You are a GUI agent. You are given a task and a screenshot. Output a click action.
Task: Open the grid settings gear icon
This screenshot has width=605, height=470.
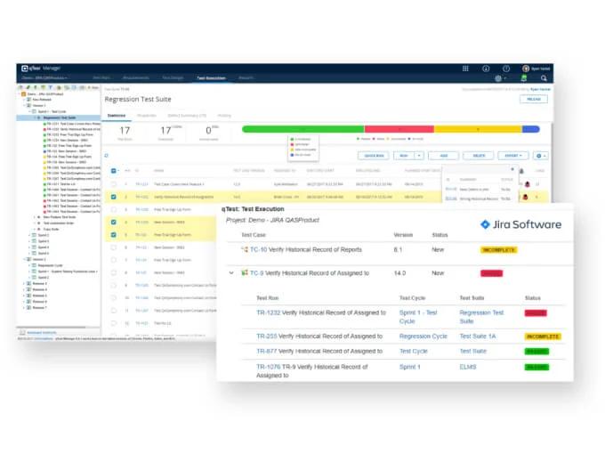542,155
